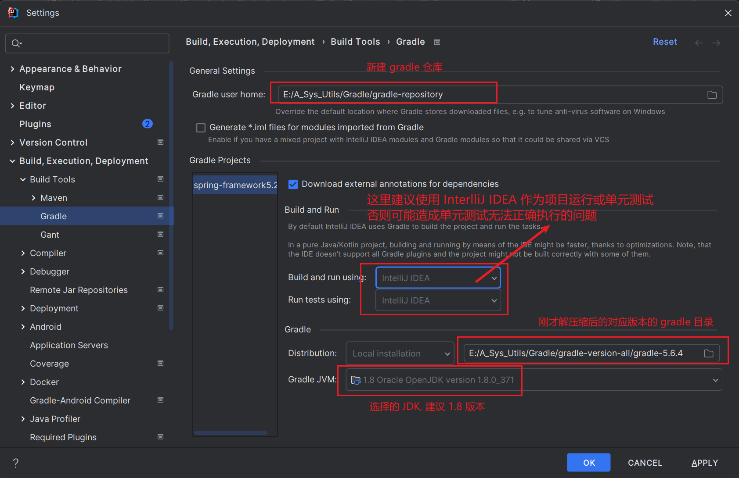Click the search magnifier icon in settings search
This screenshot has width=739, height=478.
[16, 43]
